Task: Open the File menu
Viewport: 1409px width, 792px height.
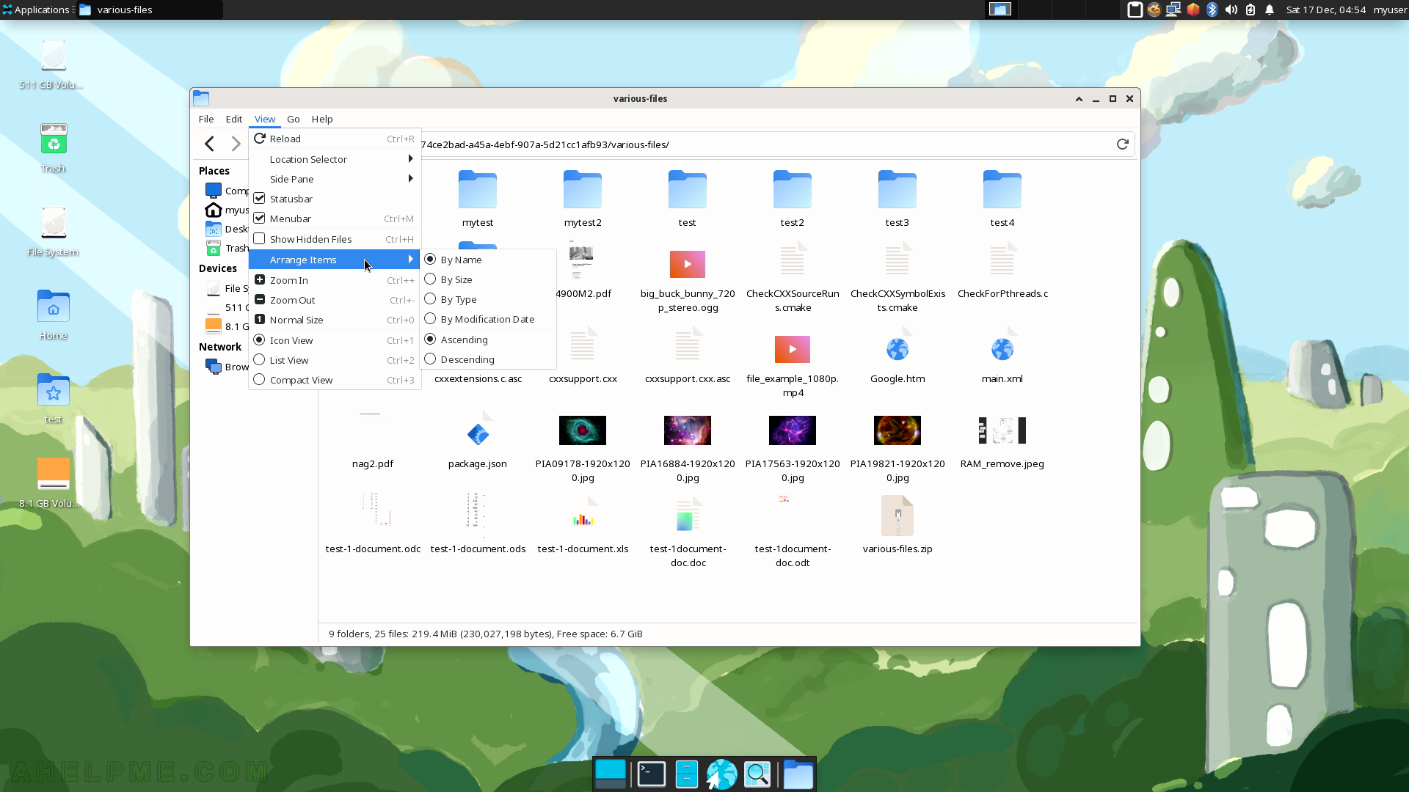Action: click(x=206, y=119)
